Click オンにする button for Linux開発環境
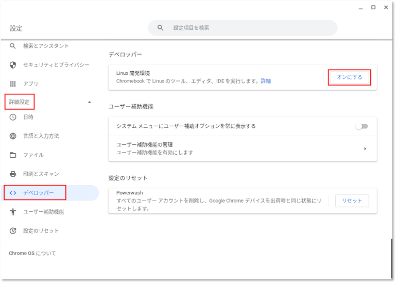 [x=349, y=77]
